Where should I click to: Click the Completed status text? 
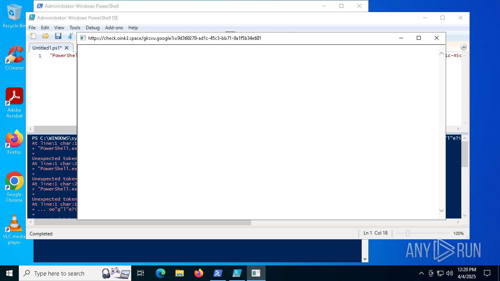[x=41, y=233]
